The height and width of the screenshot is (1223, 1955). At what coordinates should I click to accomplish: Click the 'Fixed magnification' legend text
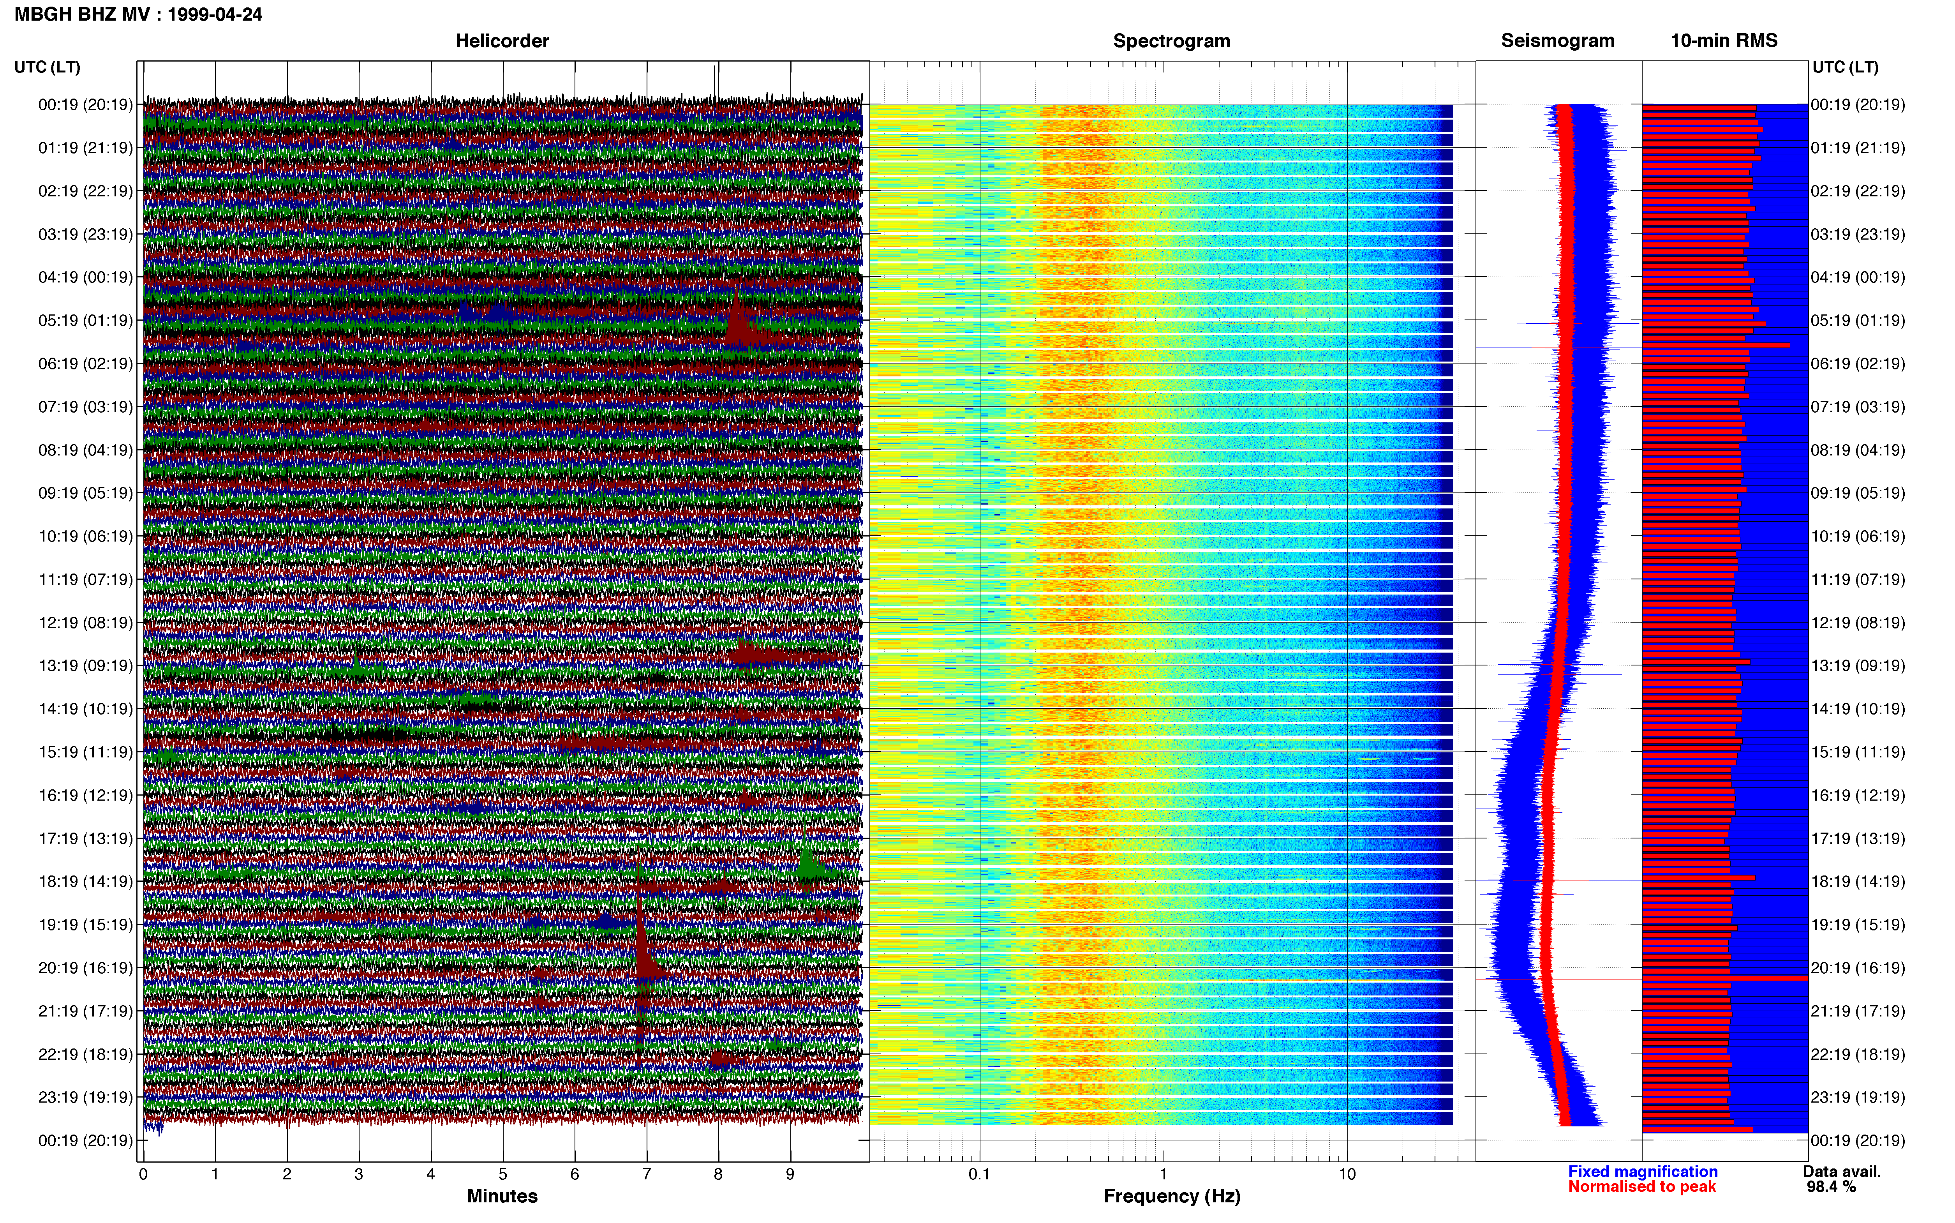[x=1642, y=1171]
